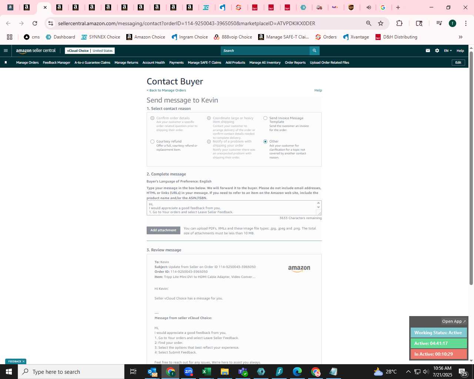Click the Seller Central search field

point(265,51)
